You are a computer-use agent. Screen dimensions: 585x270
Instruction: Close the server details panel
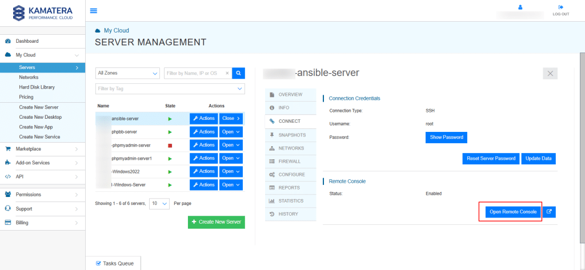(x=550, y=74)
